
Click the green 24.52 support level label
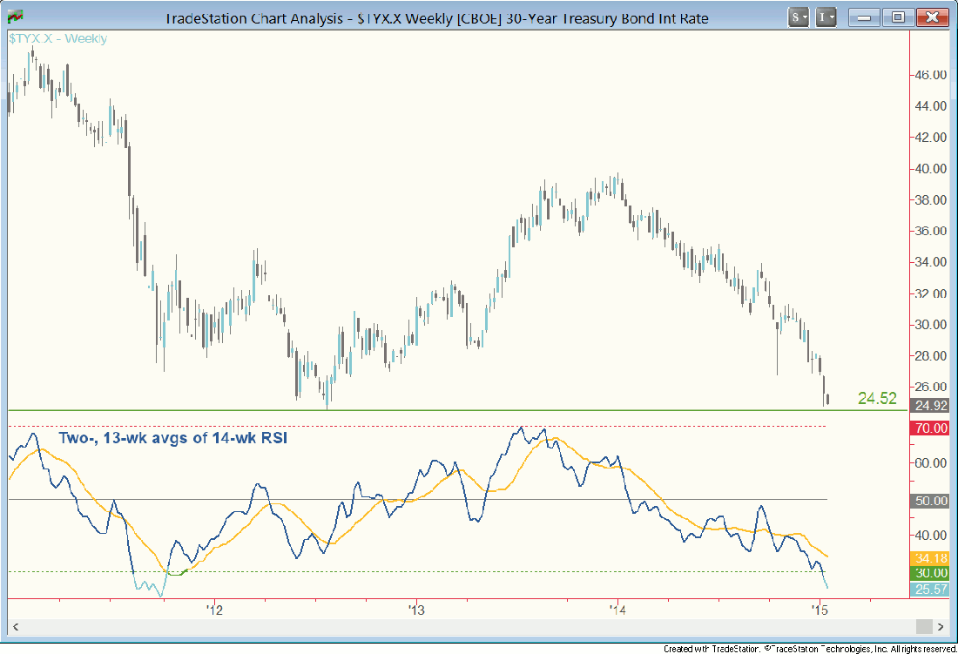pos(876,399)
